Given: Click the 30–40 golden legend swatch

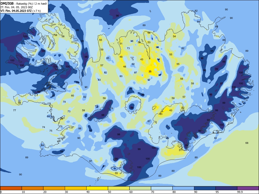Looking at the screenshot, I should pyautogui.click(x=76, y=188).
